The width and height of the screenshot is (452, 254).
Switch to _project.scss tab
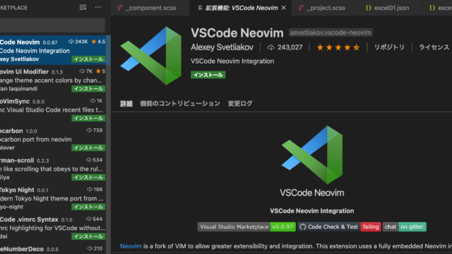pyautogui.click(x=325, y=8)
